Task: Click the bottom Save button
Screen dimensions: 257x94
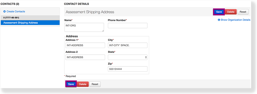Action: 71,84
